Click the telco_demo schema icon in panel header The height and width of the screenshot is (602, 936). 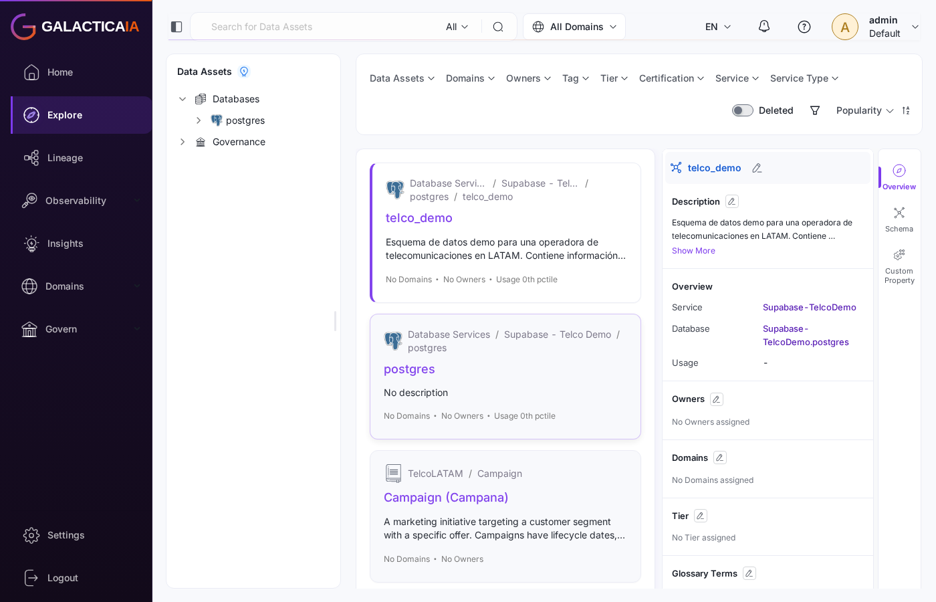[677, 168]
